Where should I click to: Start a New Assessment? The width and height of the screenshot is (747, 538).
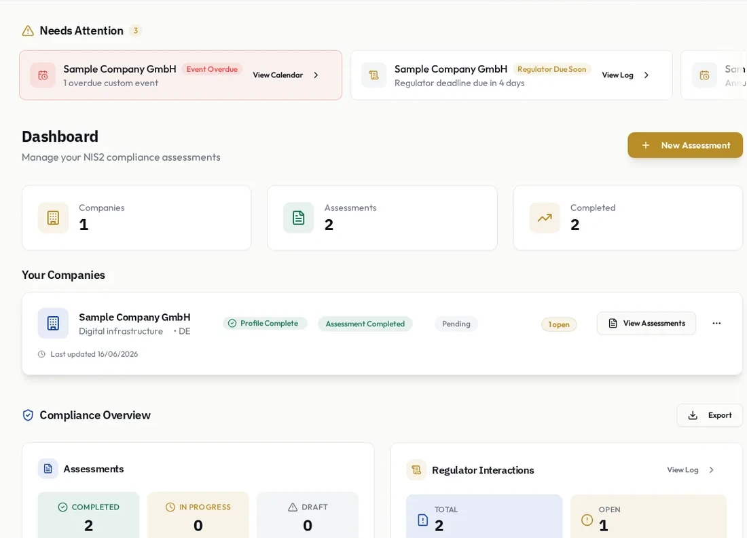(685, 145)
